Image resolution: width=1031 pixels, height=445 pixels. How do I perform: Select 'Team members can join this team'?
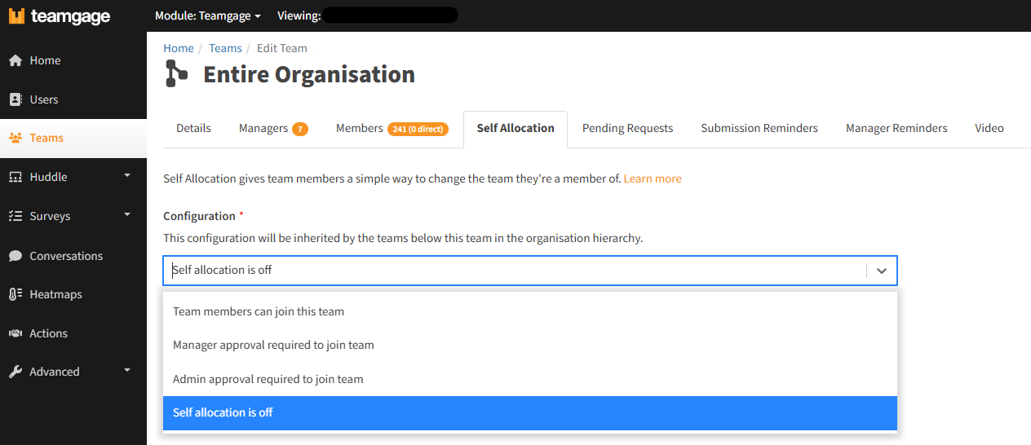pos(259,311)
